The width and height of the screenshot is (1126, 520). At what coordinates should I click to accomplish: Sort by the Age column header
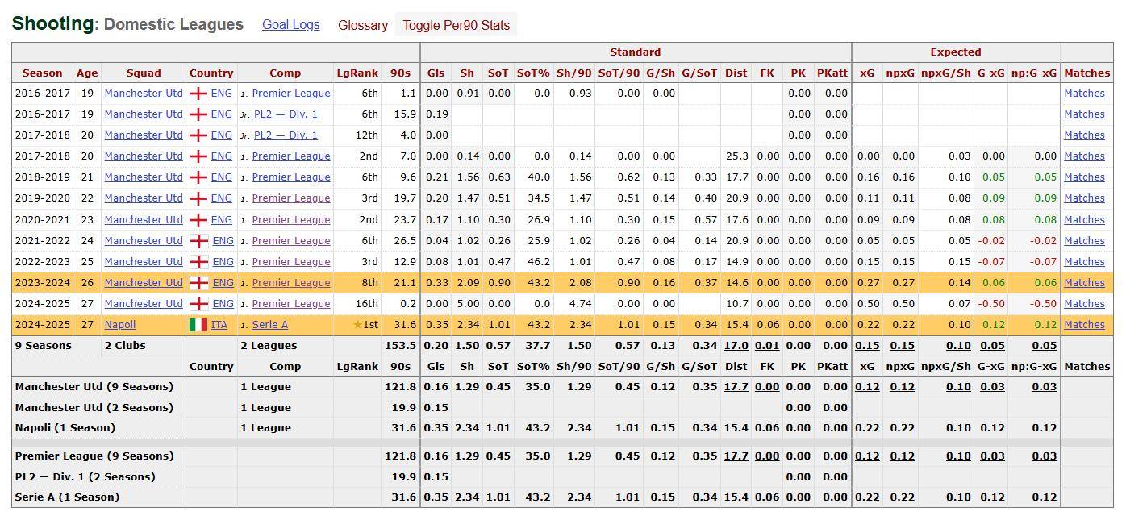click(x=87, y=73)
